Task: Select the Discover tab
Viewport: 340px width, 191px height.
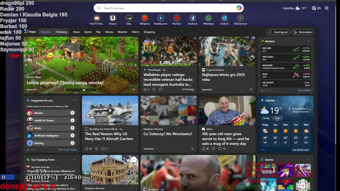Action: pyautogui.click(x=46, y=32)
